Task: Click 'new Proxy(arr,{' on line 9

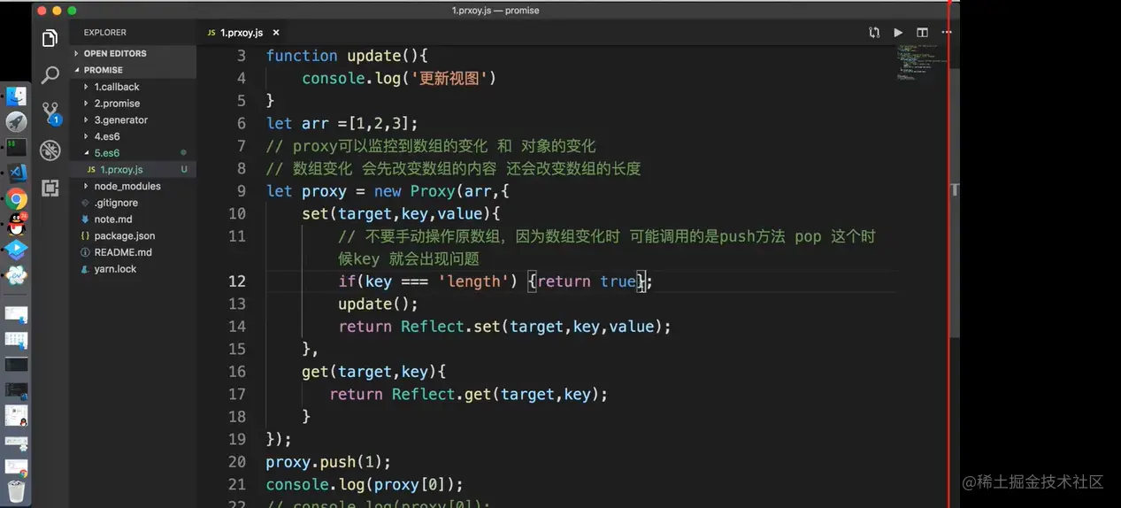Action: (441, 191)
